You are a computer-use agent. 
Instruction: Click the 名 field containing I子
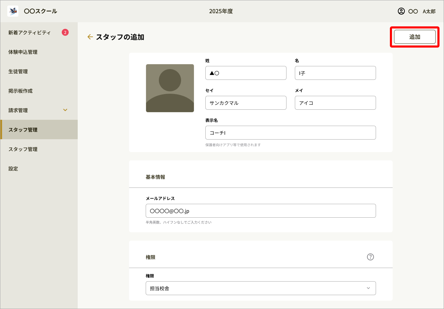[x=335, y=73]
